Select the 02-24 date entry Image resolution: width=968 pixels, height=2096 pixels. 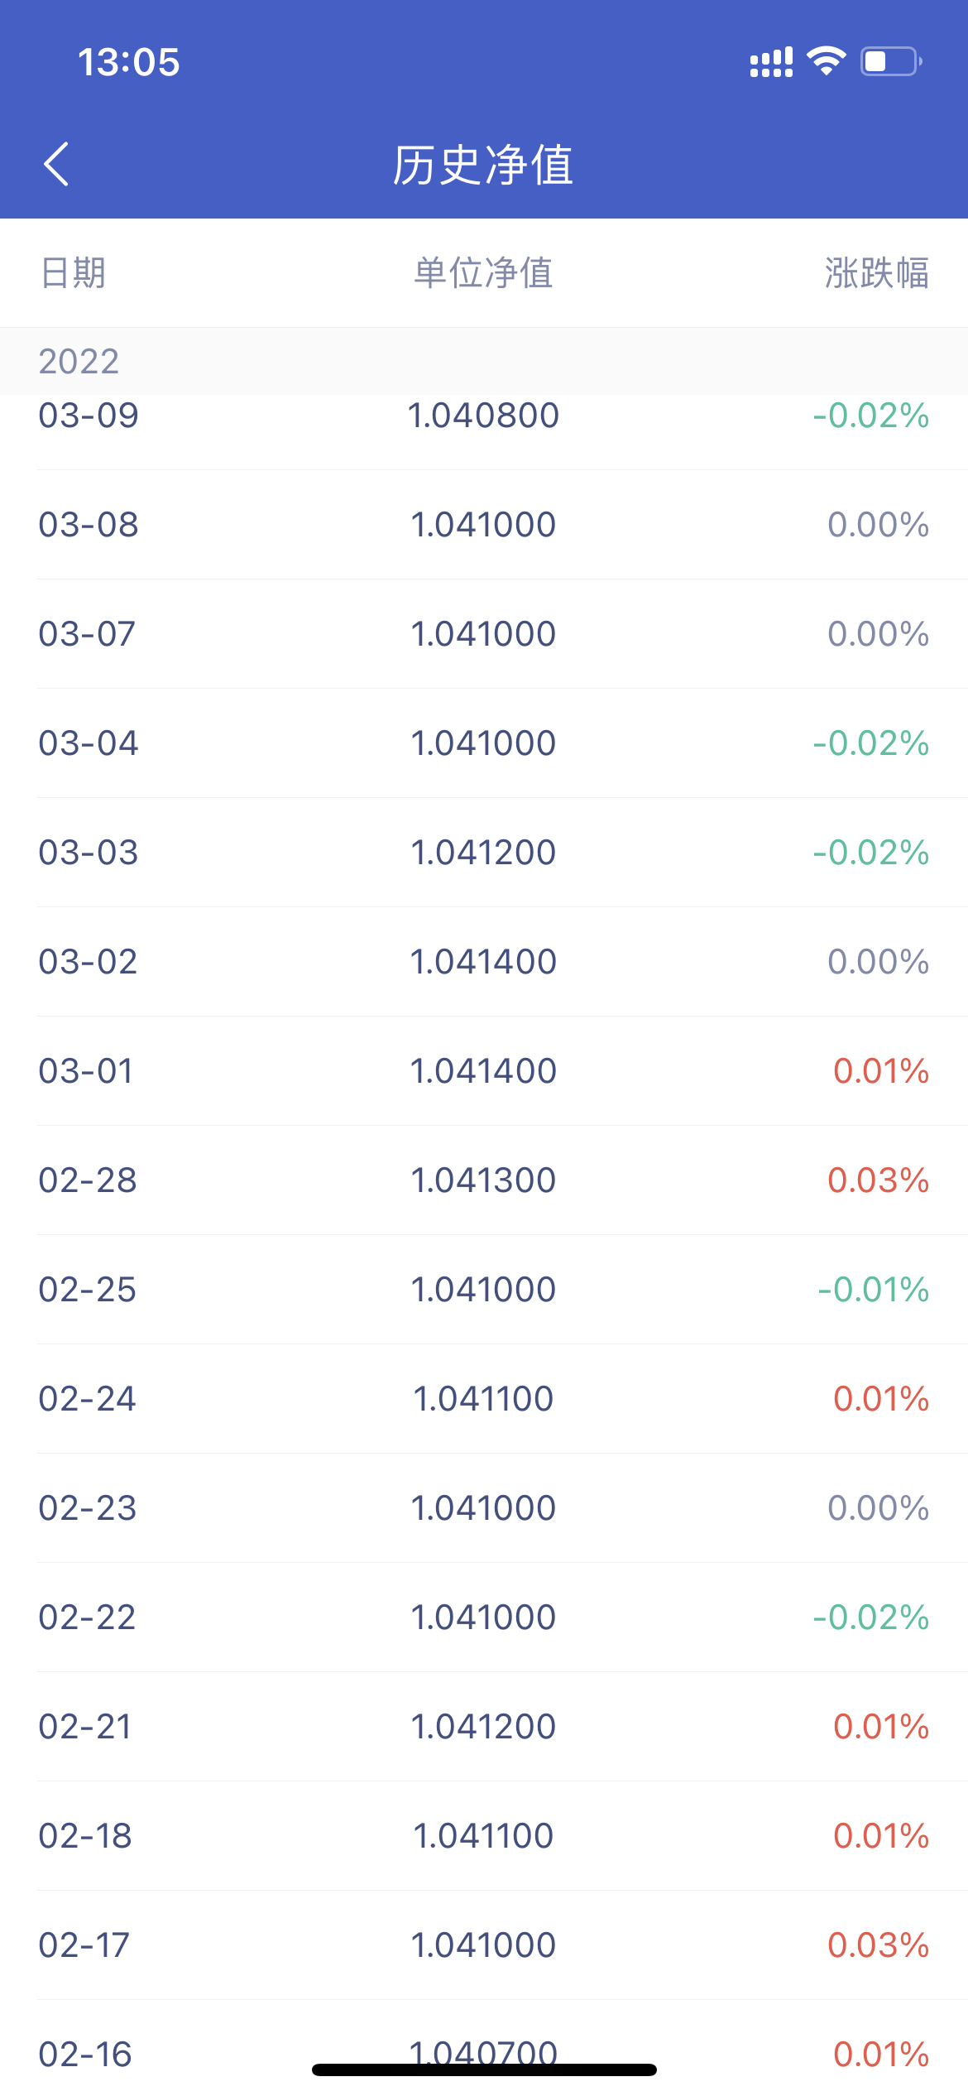(x=88, y=1399)
